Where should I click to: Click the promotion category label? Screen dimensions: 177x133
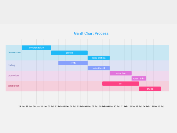click(13, 76)
